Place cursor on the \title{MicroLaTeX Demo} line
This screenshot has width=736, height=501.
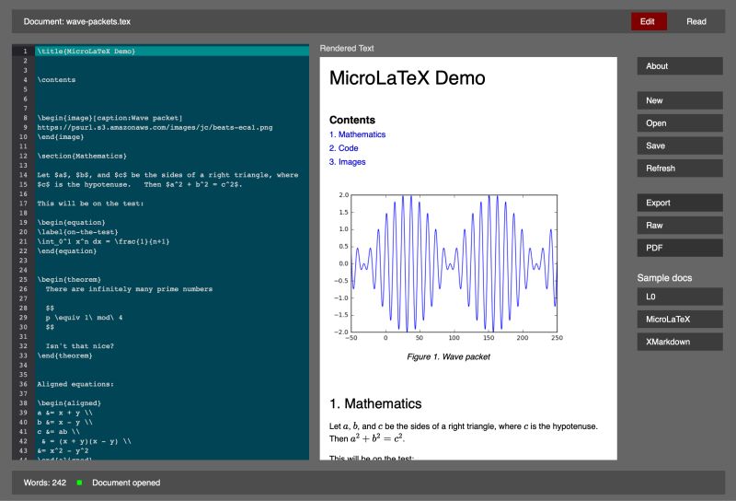pyautogui.click(x=172, y=51)
